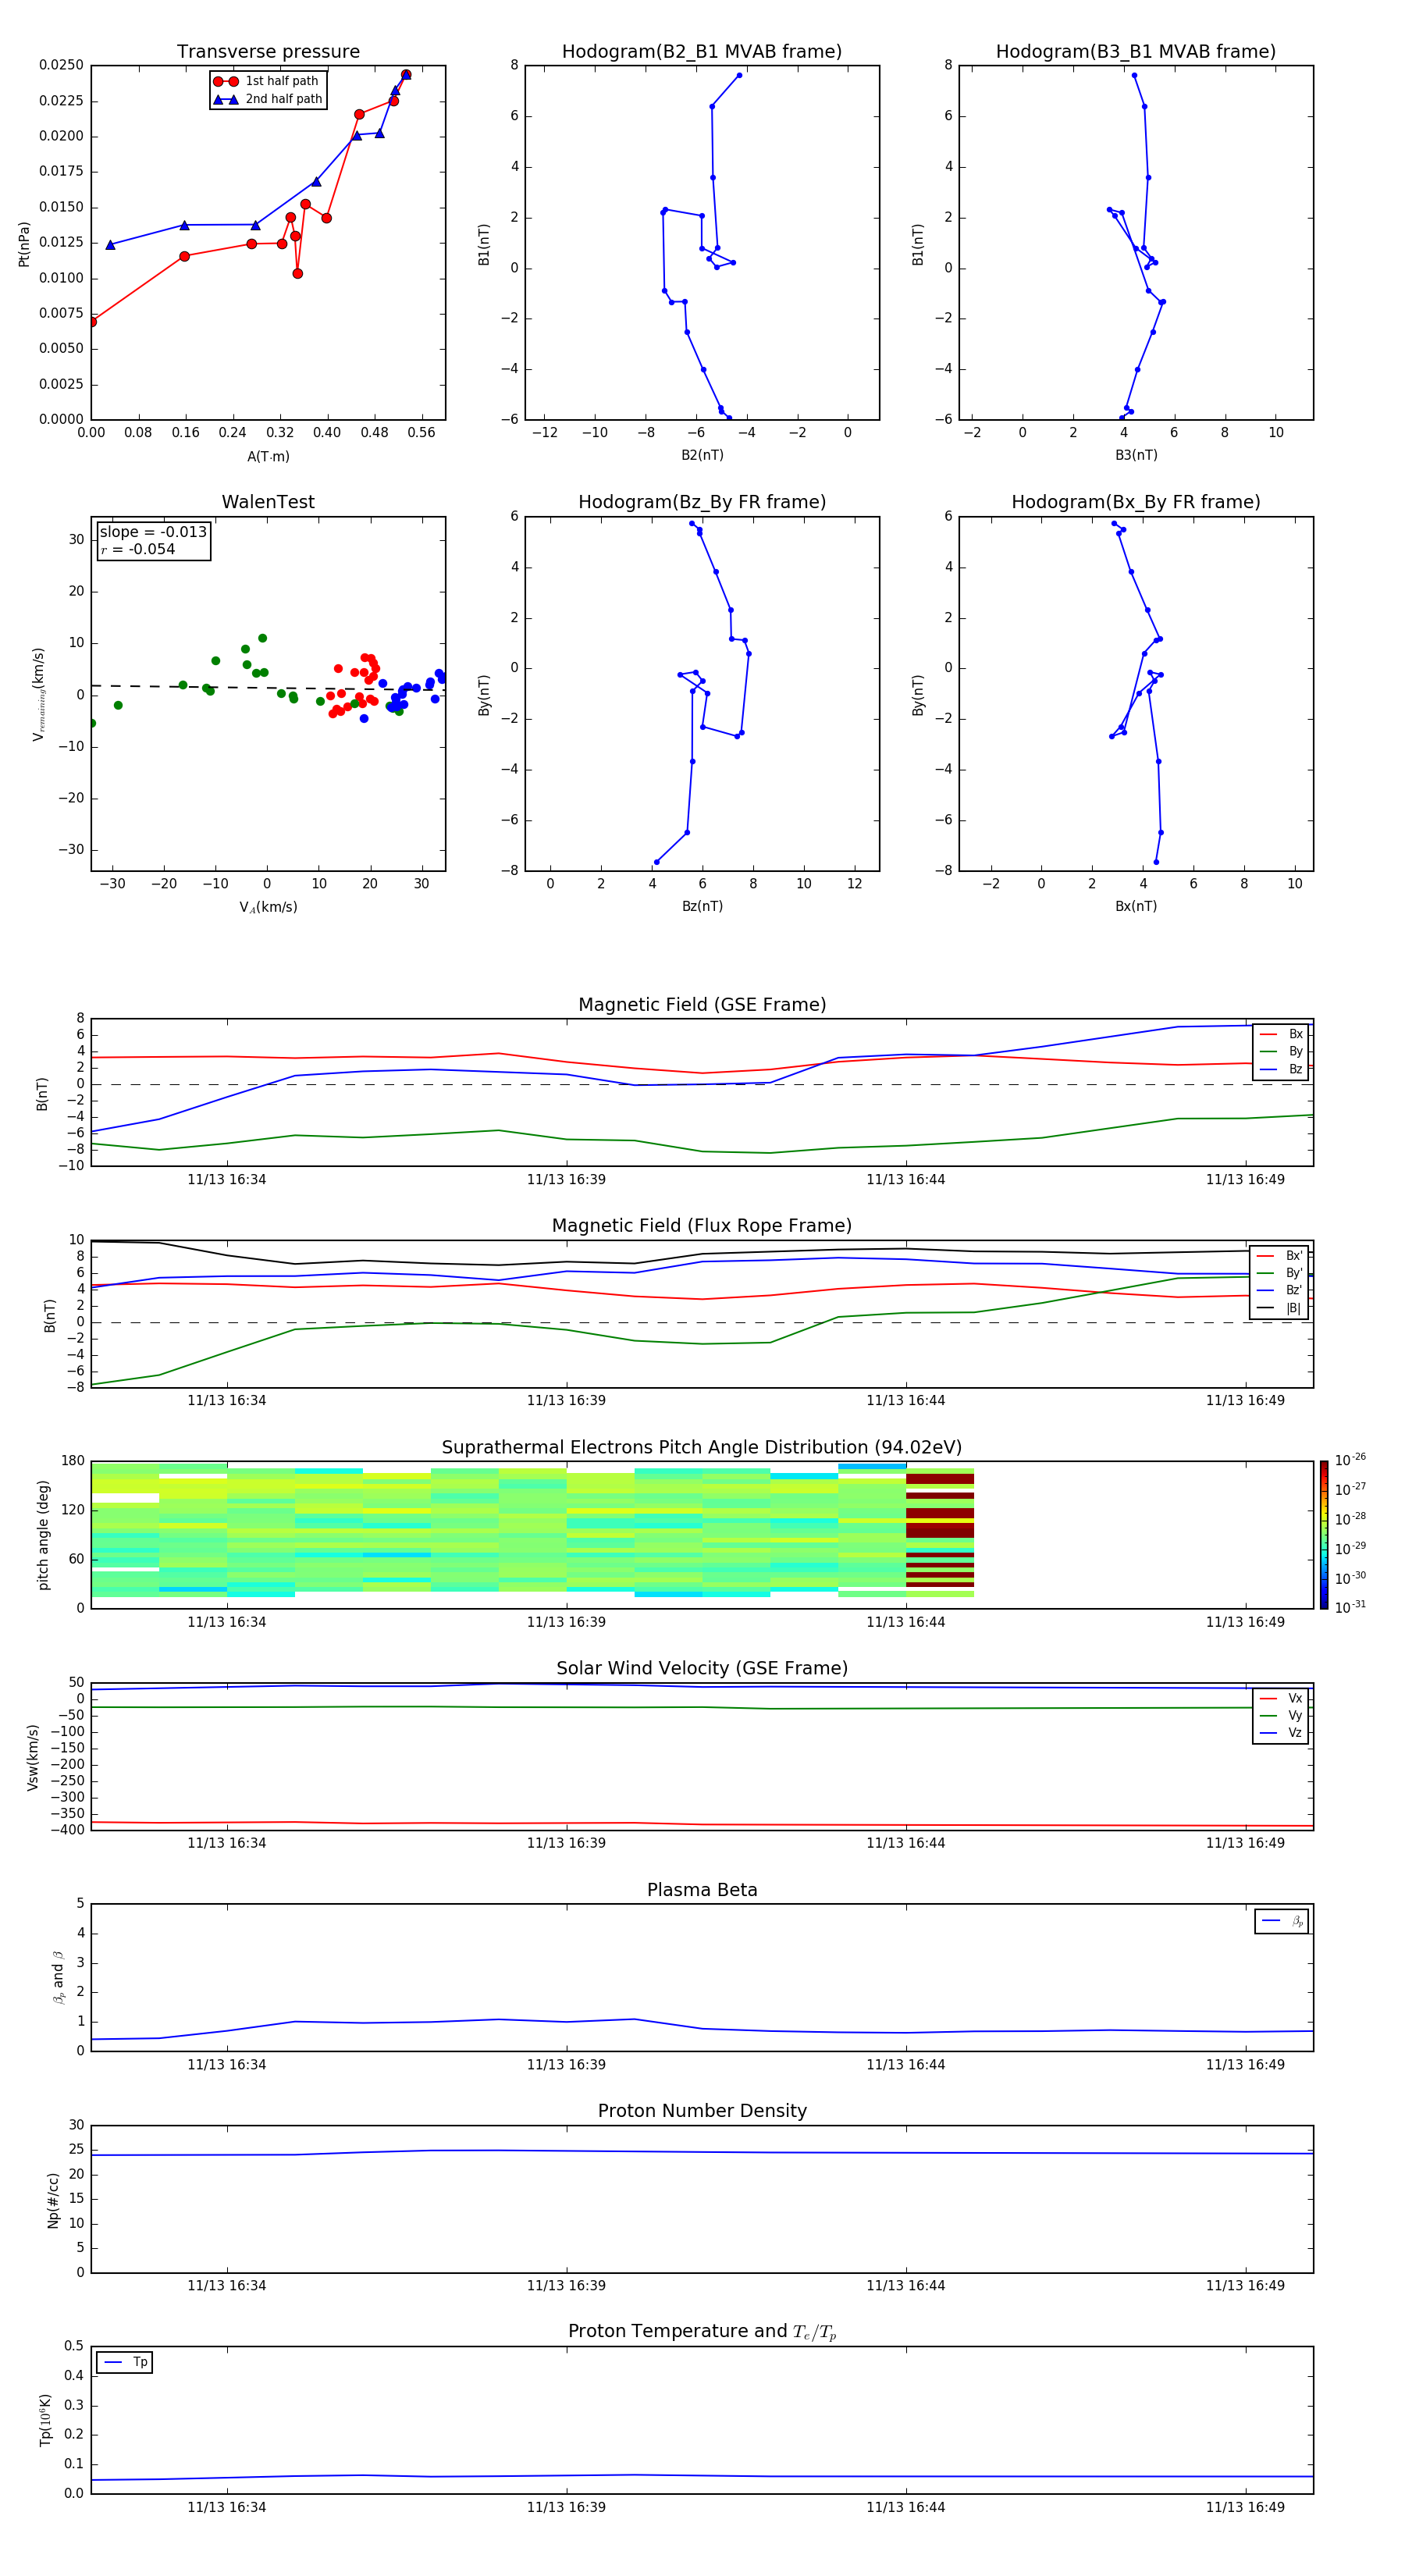Click 'Magnetic Field (Flux Rope Frame)' title

tap(702, 1226)
